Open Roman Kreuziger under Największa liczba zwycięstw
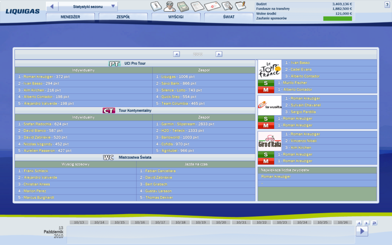 [276, 177]
